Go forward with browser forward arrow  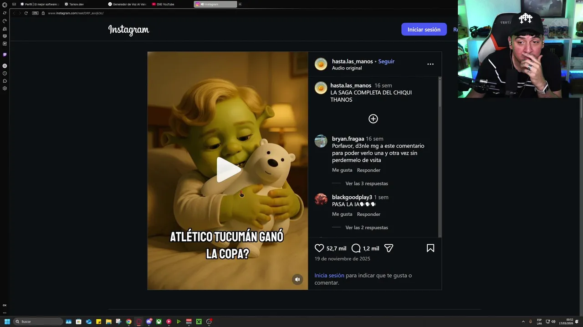coord(20,13)
